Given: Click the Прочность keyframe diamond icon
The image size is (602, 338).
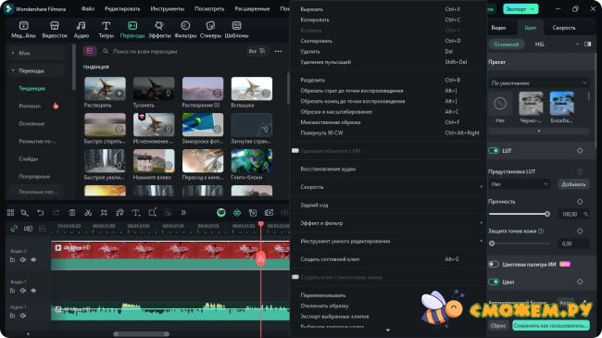Looking at the screenshot, I should coord(580,201).
